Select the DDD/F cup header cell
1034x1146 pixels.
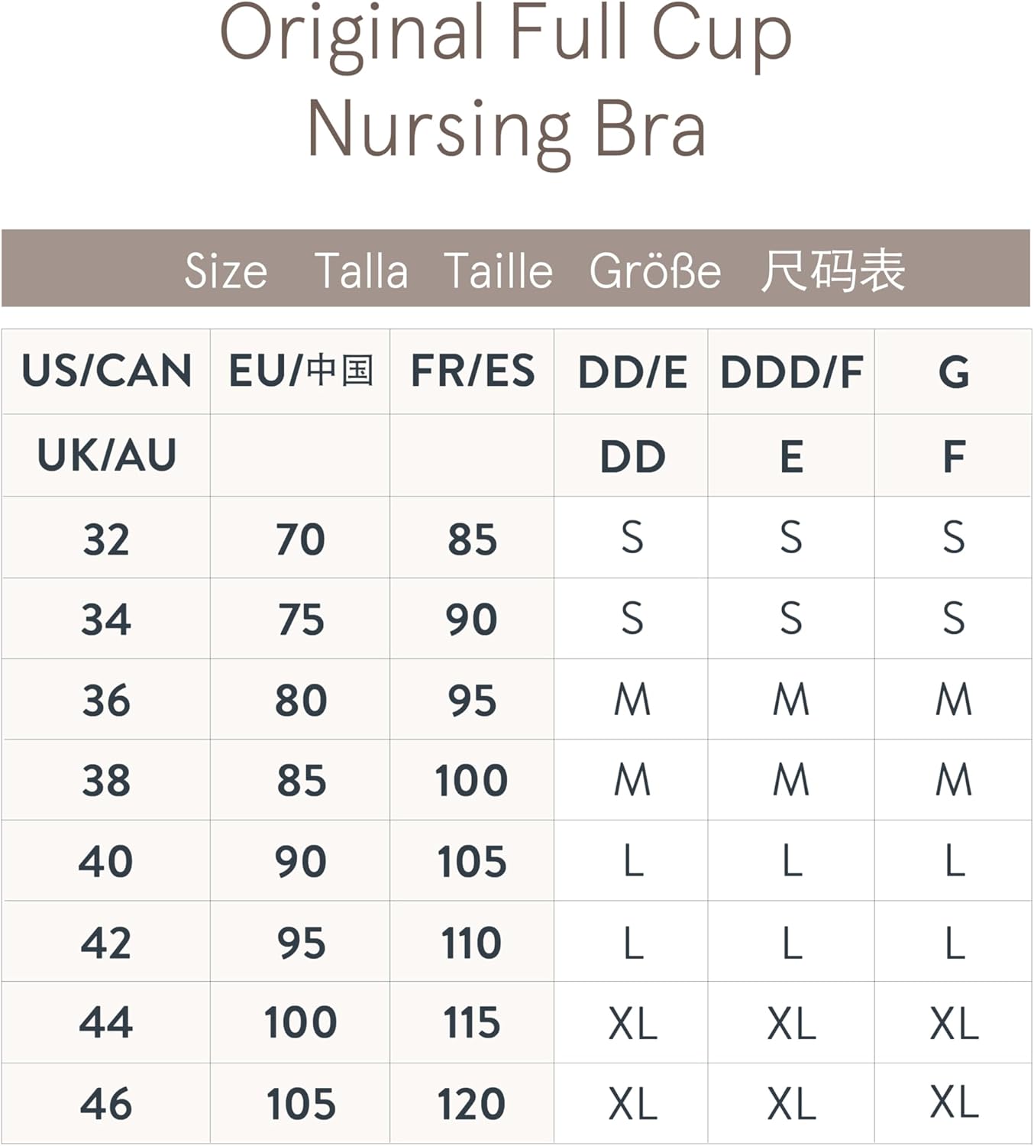[x=791, y=373]
